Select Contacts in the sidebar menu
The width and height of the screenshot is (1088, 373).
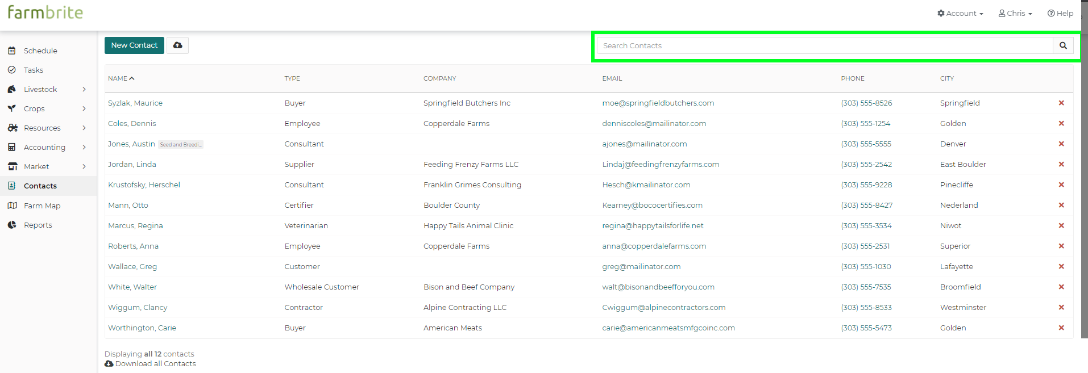pyautogui.click(x=40, y=186)
